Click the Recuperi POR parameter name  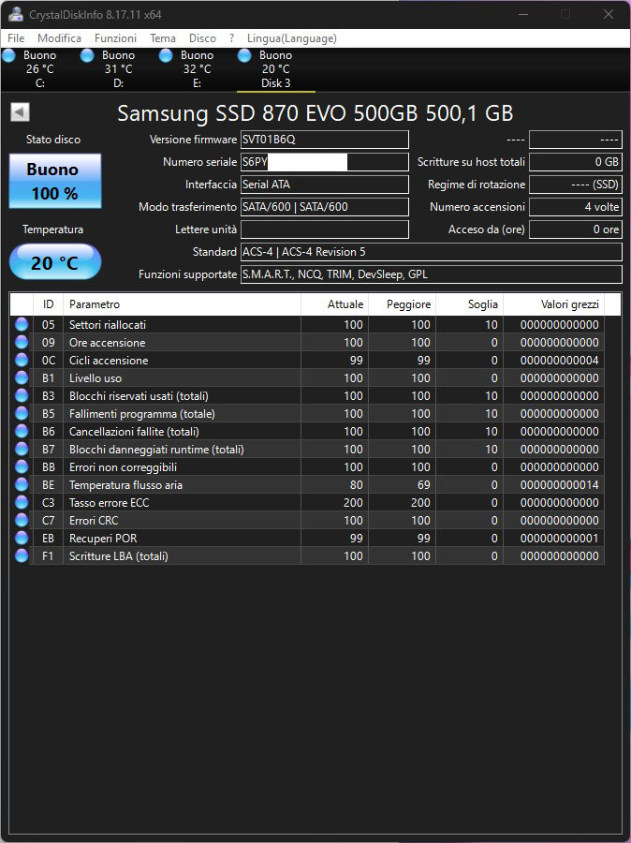pyautogui.click(x=103, y=538)
